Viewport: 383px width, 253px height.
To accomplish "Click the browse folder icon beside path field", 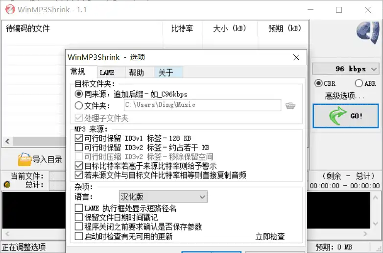I will pyautogui.click(x=290, y=105).
